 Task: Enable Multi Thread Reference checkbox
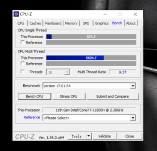[x=23, y=64]
